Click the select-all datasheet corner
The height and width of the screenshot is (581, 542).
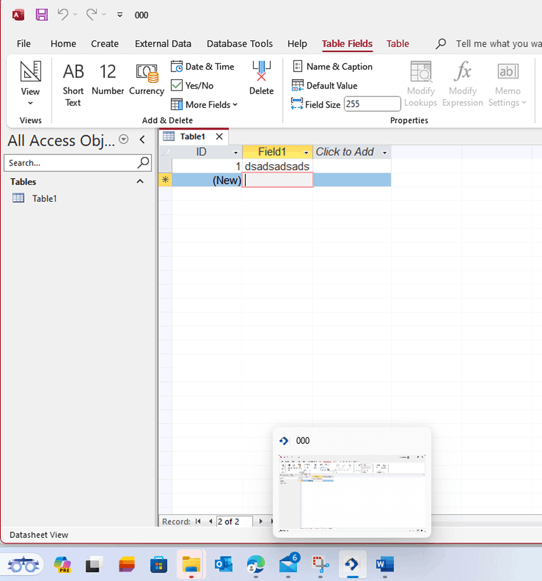tap(165, 152)
